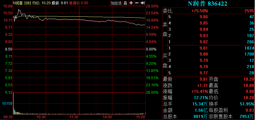Click the 10:30 time axis label
The height and width of the screenshot is (120, 255).
point(41,117)
